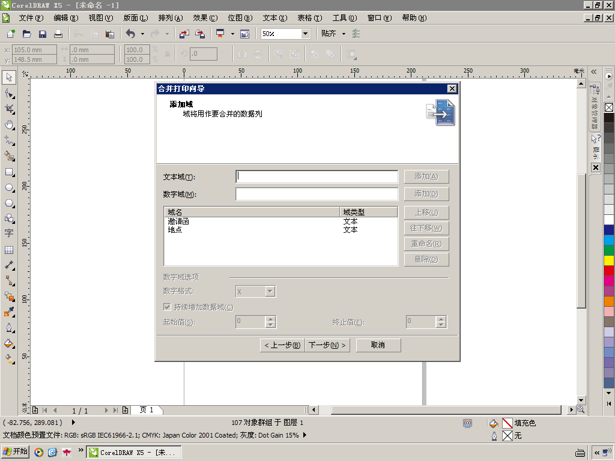The height and width of the screenshot is (461, 615).
Task: Click the Export icon in toolbar
Action: (200, 34)
